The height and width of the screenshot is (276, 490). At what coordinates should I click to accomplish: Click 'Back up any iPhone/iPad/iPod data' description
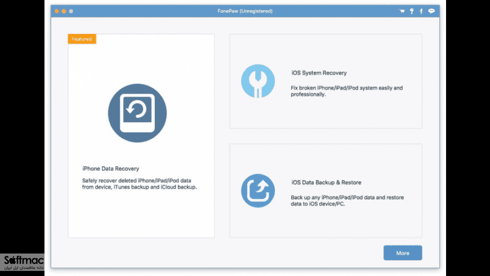click(347, 201)
